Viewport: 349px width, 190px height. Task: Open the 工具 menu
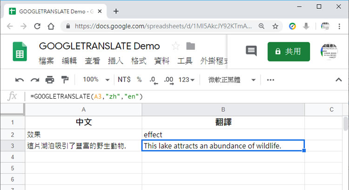point(185,61)
